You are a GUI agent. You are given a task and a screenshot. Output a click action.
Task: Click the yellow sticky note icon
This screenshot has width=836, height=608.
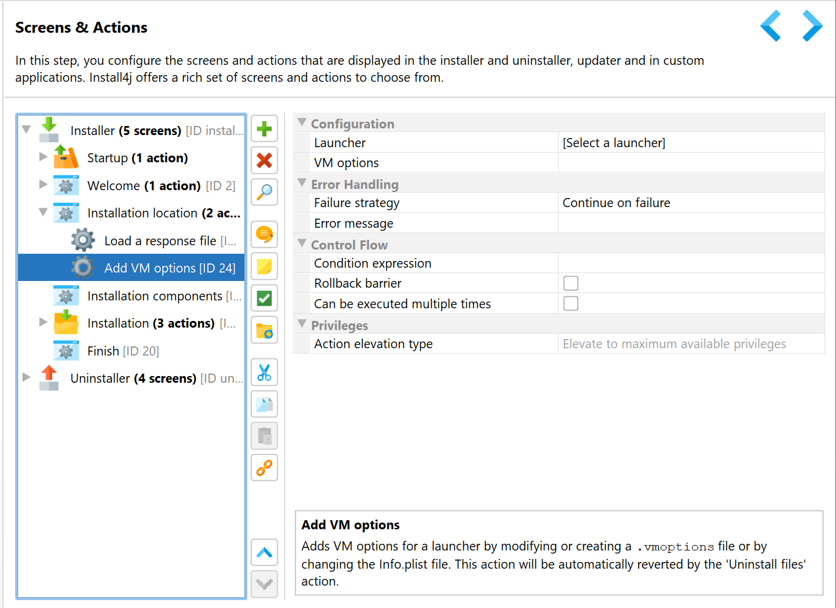[264, 266]
